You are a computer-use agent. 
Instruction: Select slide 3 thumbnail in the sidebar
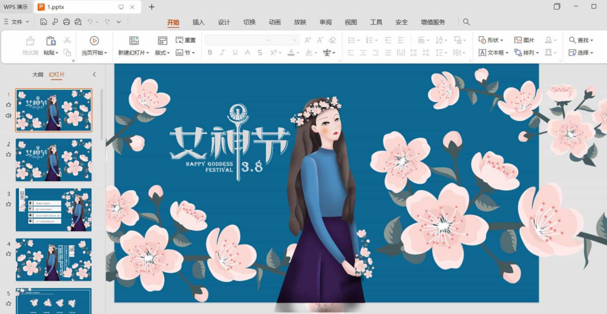54,210
